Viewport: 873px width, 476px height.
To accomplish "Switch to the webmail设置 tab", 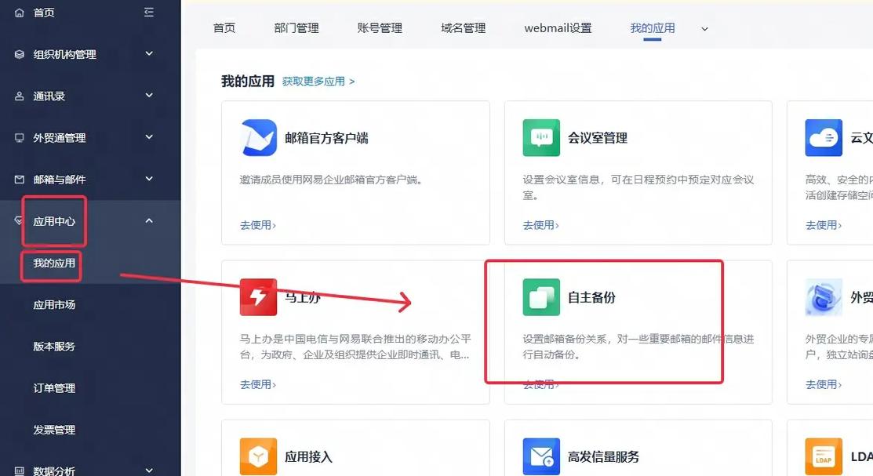I will 558,27.
